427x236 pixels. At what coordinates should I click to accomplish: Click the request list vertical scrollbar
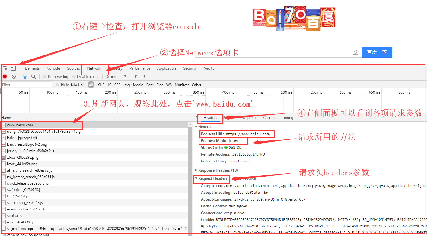pos(190,179)
